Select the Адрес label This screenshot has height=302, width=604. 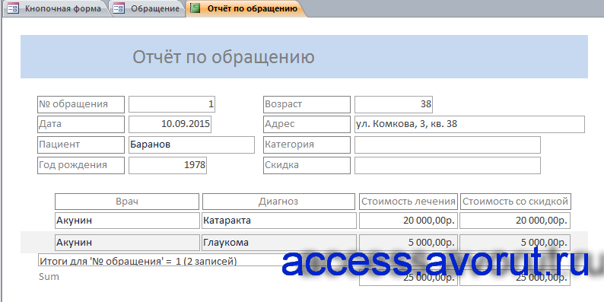(x=307, y=125)
